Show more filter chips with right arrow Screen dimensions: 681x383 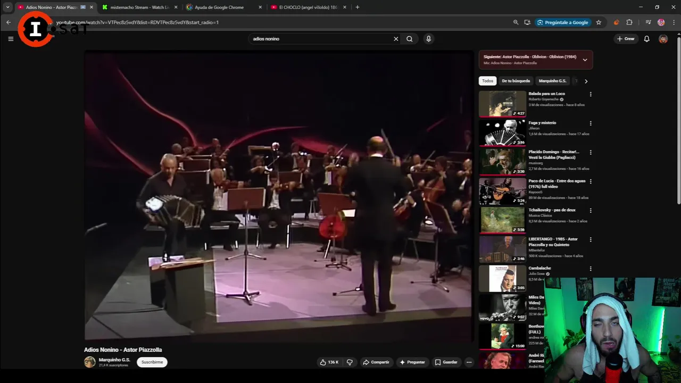click(586, 81)
